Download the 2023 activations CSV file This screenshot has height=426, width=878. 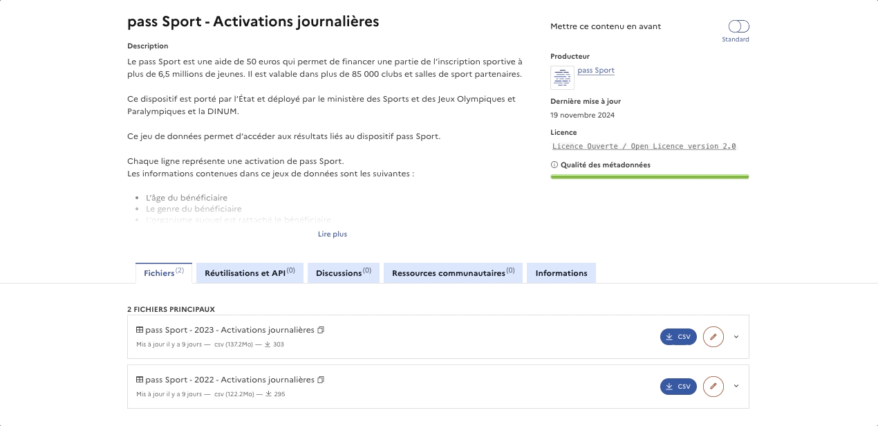click(678, 337)
